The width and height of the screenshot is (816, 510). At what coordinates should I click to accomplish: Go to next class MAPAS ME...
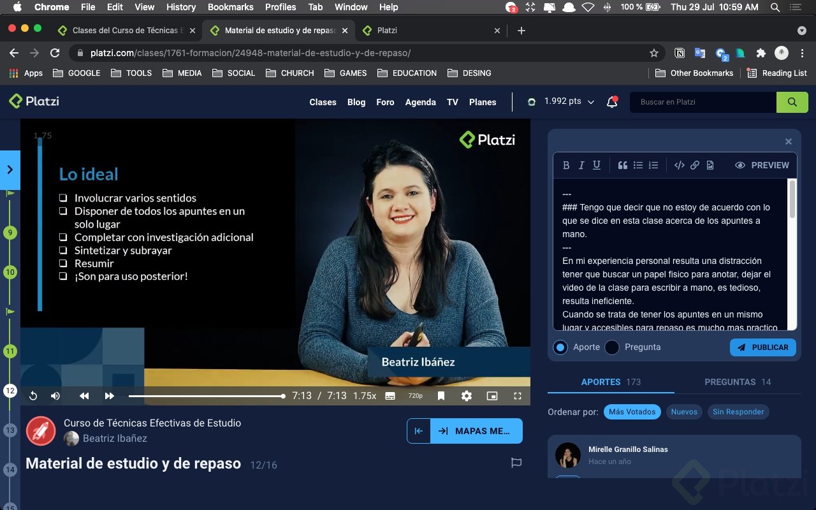[x=477, y=431]
